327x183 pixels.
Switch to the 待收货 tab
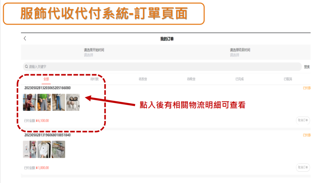(x=191, y=79)
